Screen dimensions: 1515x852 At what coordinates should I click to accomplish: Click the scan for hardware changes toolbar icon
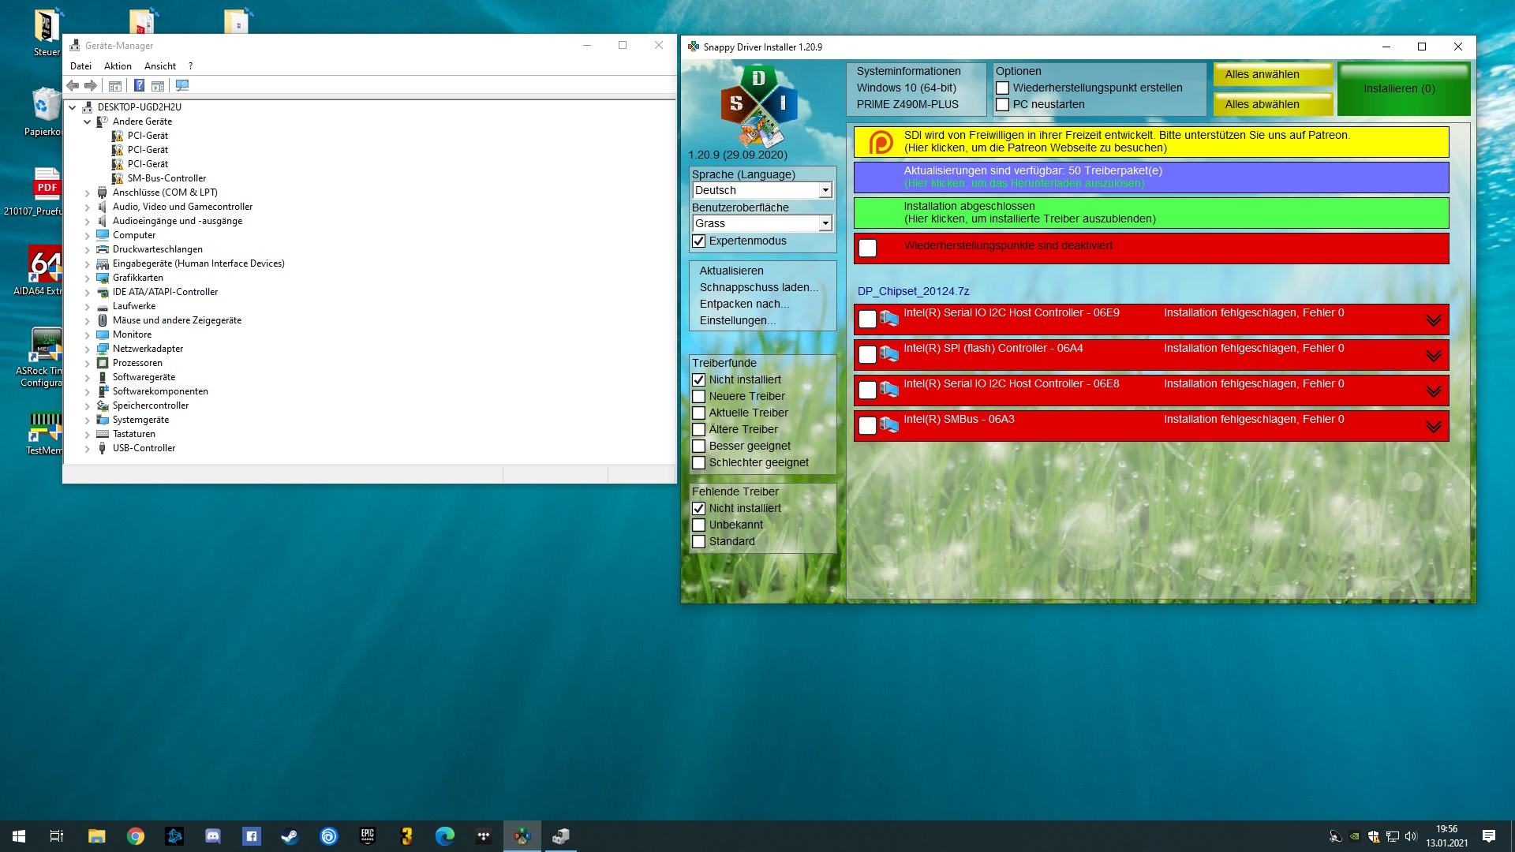pyautogui.click(x=182, y=85)
